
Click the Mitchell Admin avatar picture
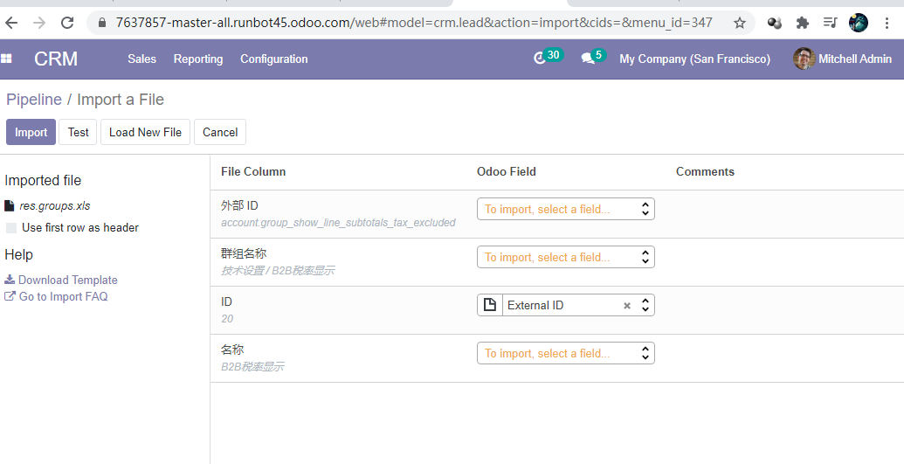coord(804,59)
